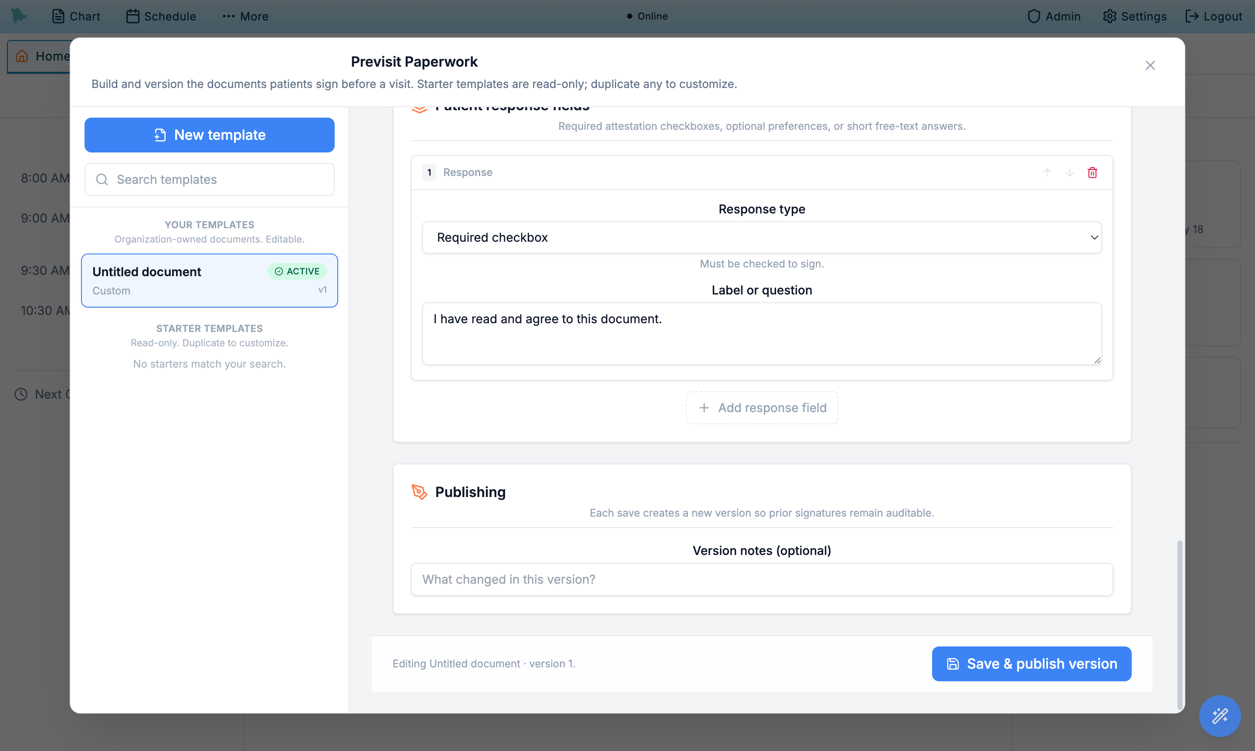Image resolution: width=1255 pixels, height=751 pixels.
Task: Click the ACTIVE status badge
Action: point(297,271)
